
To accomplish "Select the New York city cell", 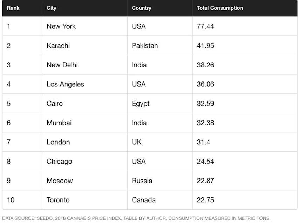I will [61, 26].
